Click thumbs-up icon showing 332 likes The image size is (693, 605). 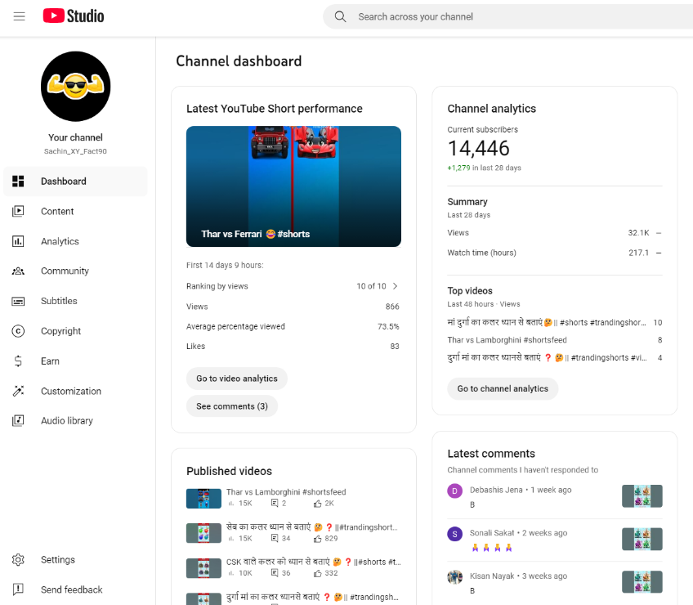[x=317, y=573]
